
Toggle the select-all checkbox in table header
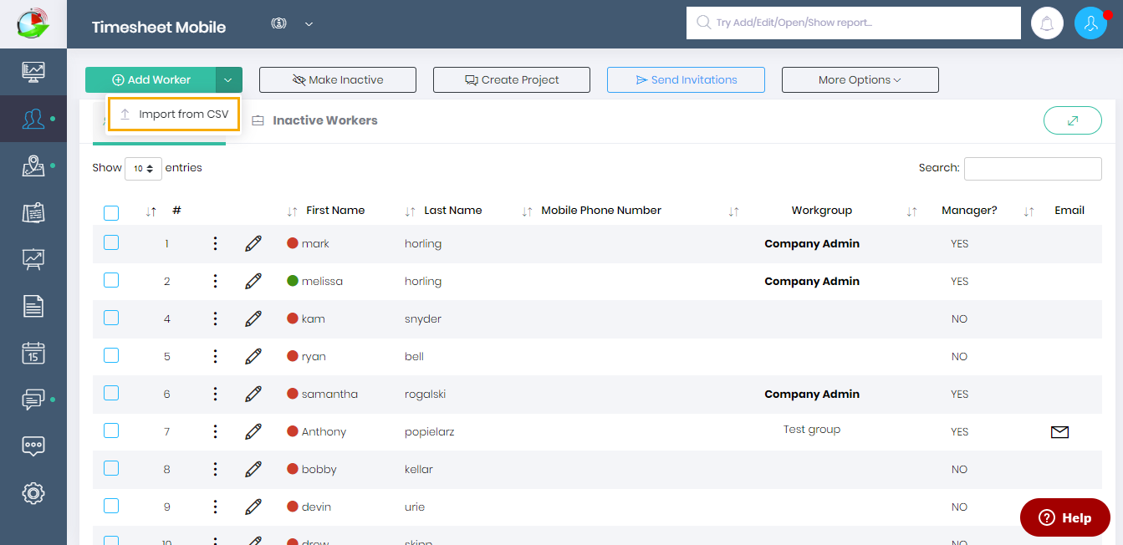click(111, 212)
